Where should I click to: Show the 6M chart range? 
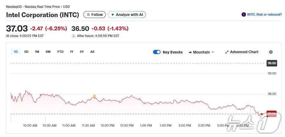click(48, 52)
